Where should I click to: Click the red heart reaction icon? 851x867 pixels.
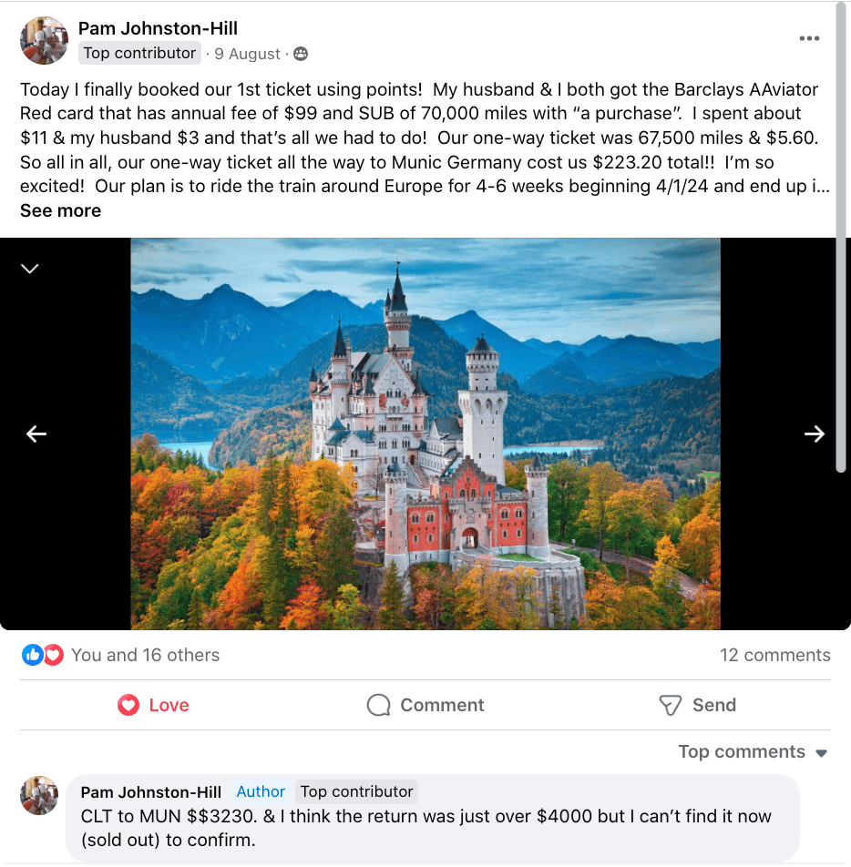click(x=54, y=655)
